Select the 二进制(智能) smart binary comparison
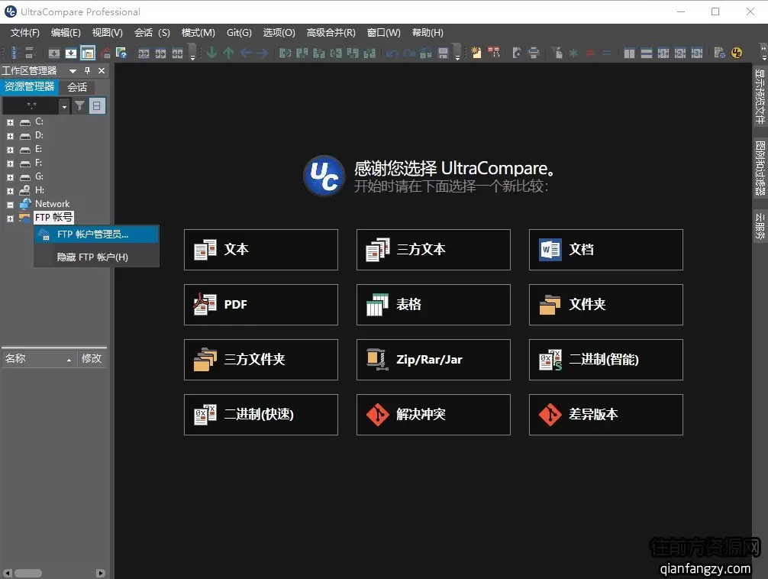This screenshot has width=768, height=579. pyautogui.click(x=606, y=359)
